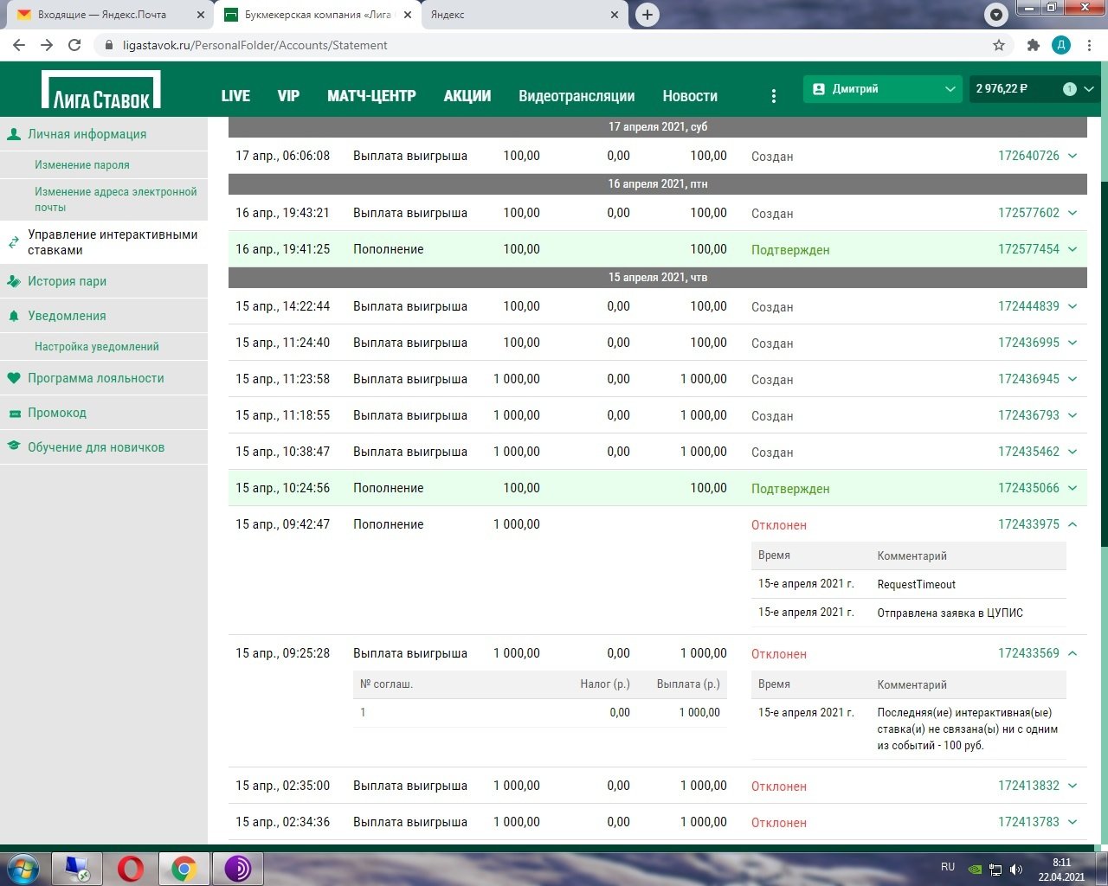Open a new browser tab
The image size is (1108, 886).
[647, 15]
